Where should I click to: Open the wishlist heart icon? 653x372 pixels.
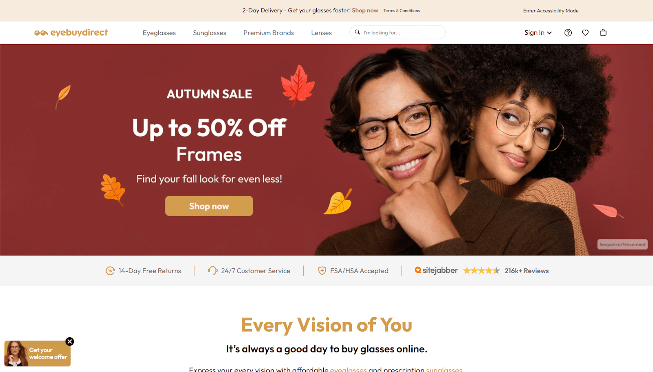pyautogui.click(x=585, y=33)
